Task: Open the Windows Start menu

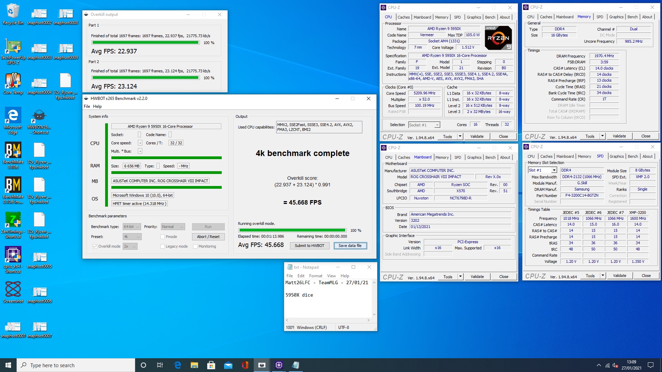Action: pos(8,365)
